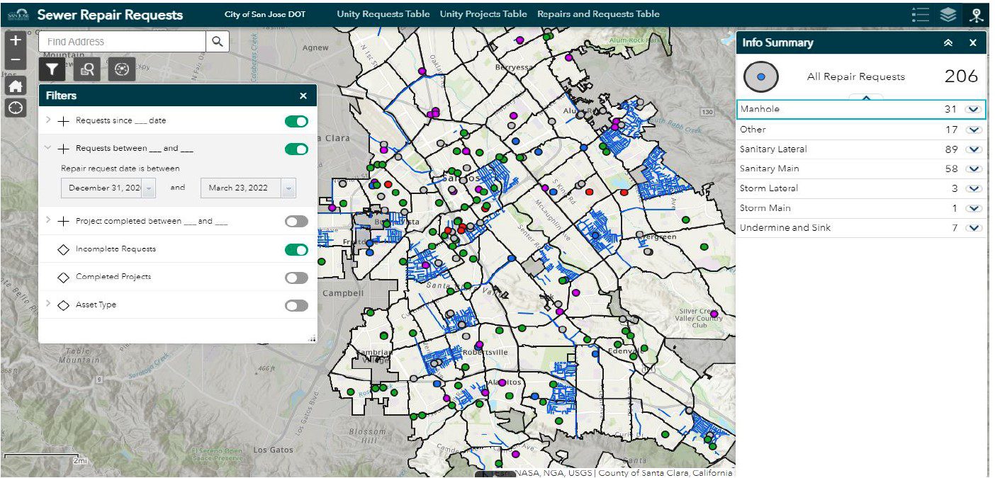This screenshot has height=478, width=995.
Task: Click the All Repair Requests label
Action: click(x=855, y=76)
